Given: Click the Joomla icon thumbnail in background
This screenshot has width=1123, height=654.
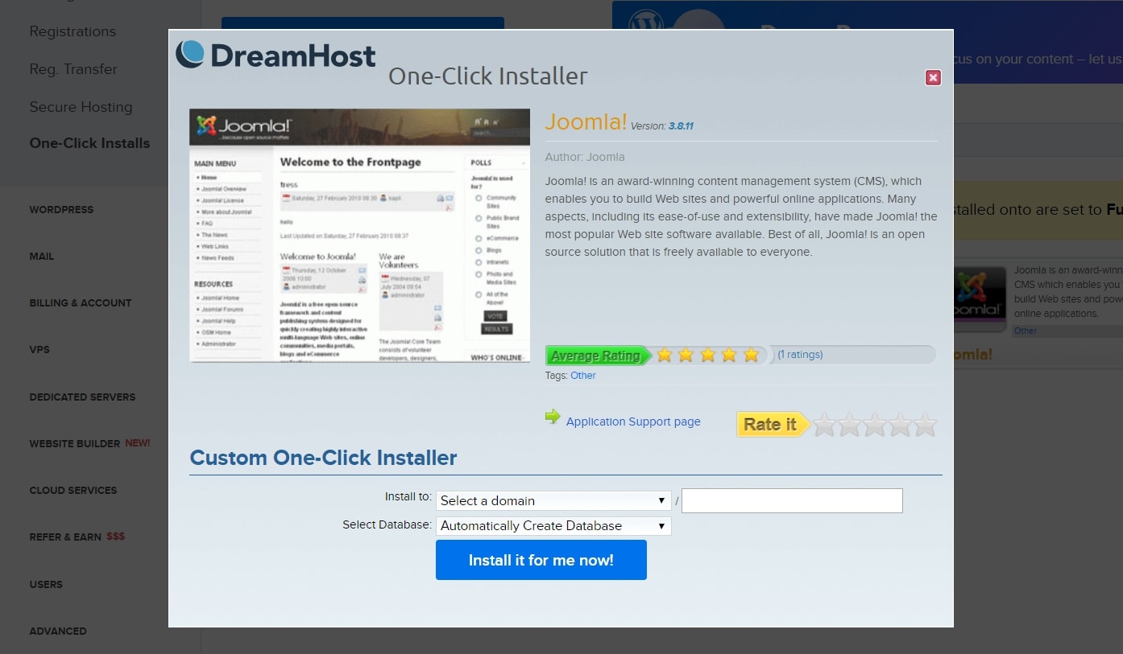Looking at the screenshot, I should (980, 301).
